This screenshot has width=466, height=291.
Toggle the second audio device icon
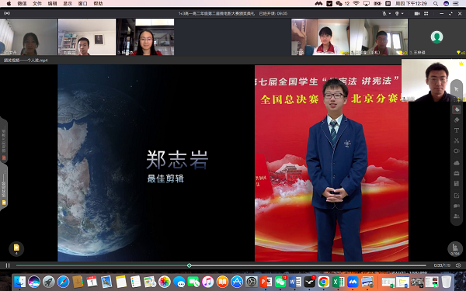pos(397,13)
